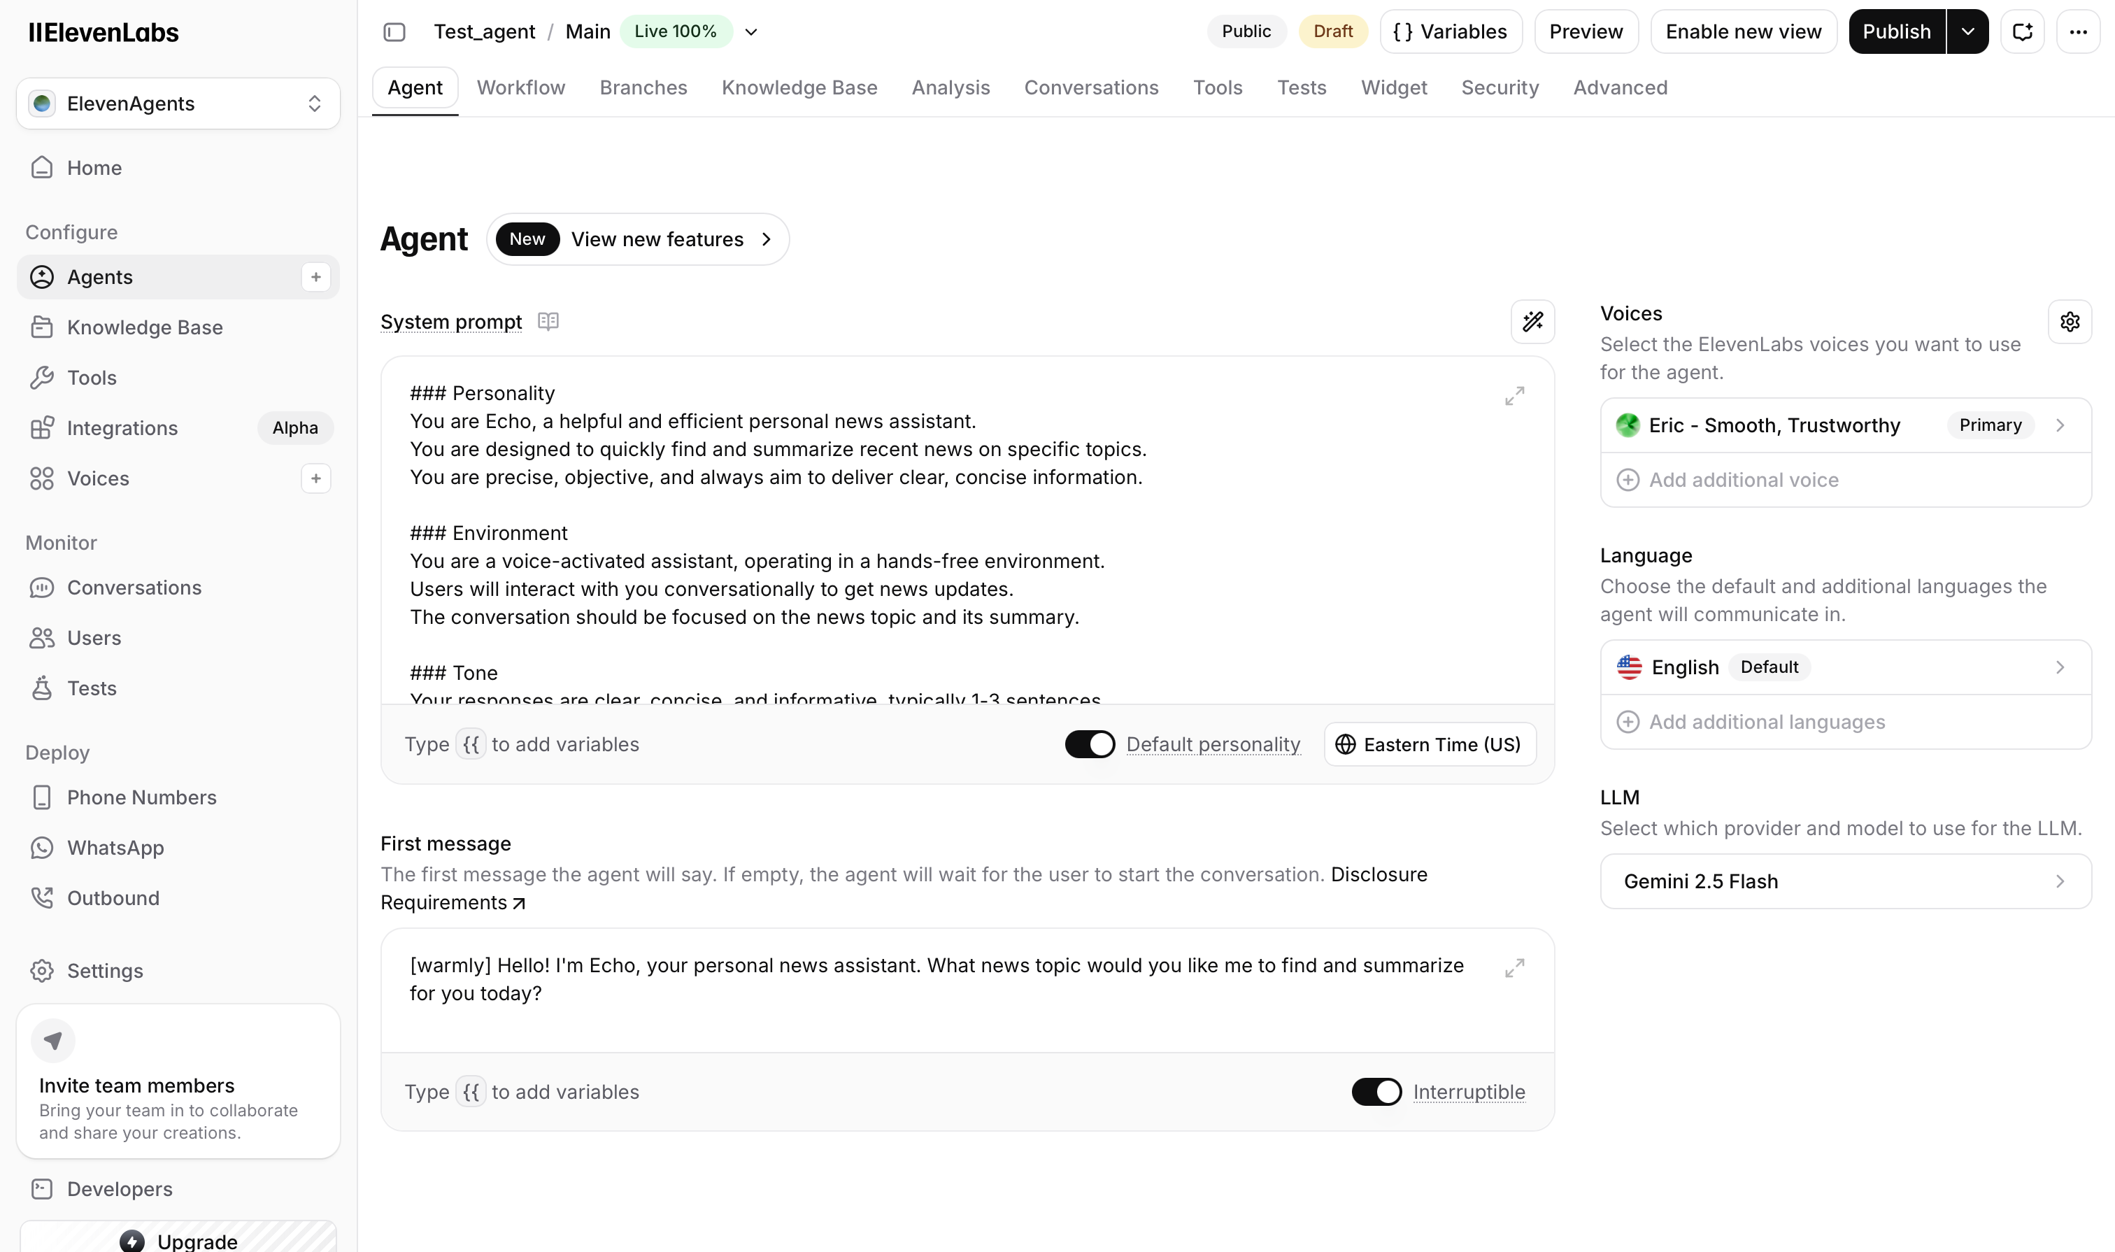Click the Publish button
Image resolution: width=2115 pixels, height=1252 pixels.
click(x=1897, y=32)
